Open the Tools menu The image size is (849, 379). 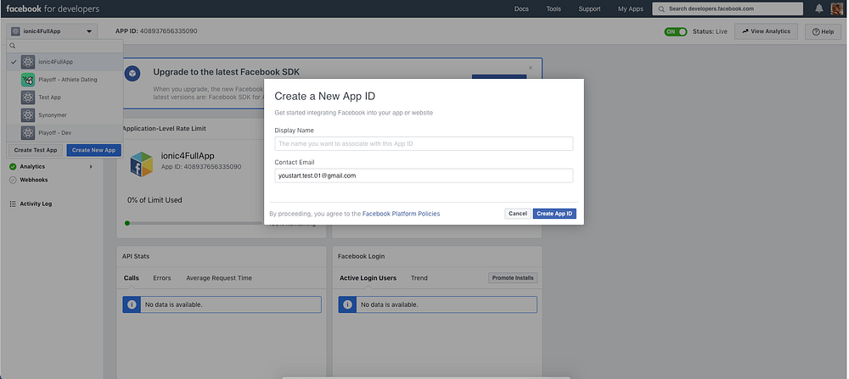(x=554, y=8)
